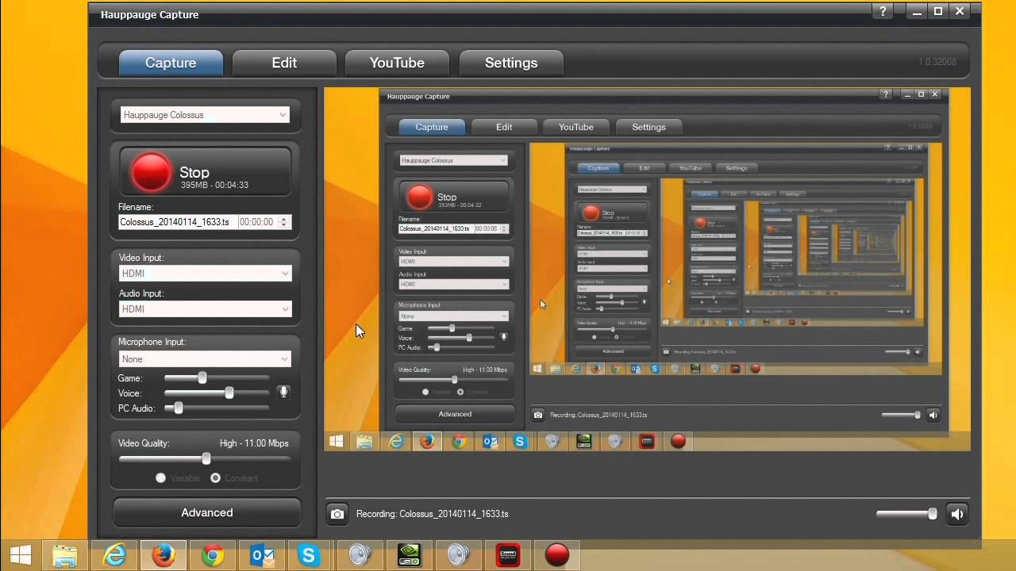Open Windows Start menu
The height and width of the screenshot is (571, 1016).
pyautogui.click(x=20, y=556)
